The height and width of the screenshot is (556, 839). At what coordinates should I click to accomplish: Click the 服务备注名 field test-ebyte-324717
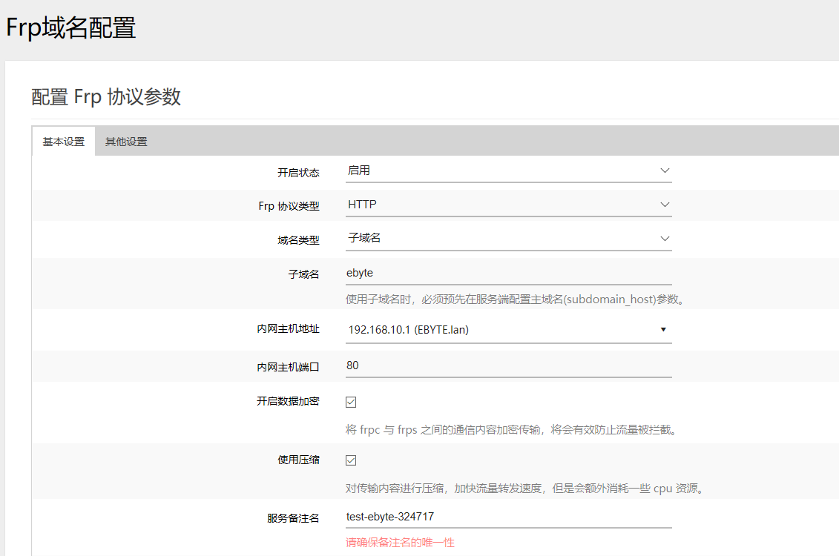(x=508, y=517)
